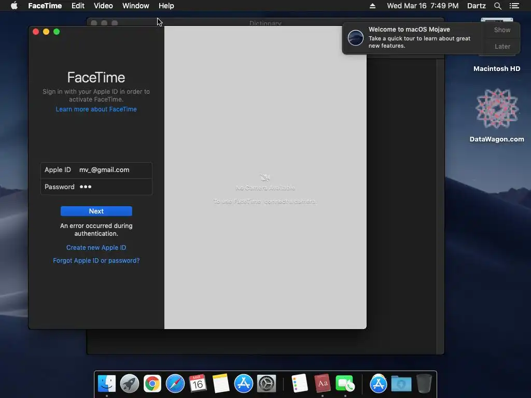Viewport: 531px width, 398px height.
Task: Click the FaceTime heading in the sign-in panel
Action: (96, 78)
